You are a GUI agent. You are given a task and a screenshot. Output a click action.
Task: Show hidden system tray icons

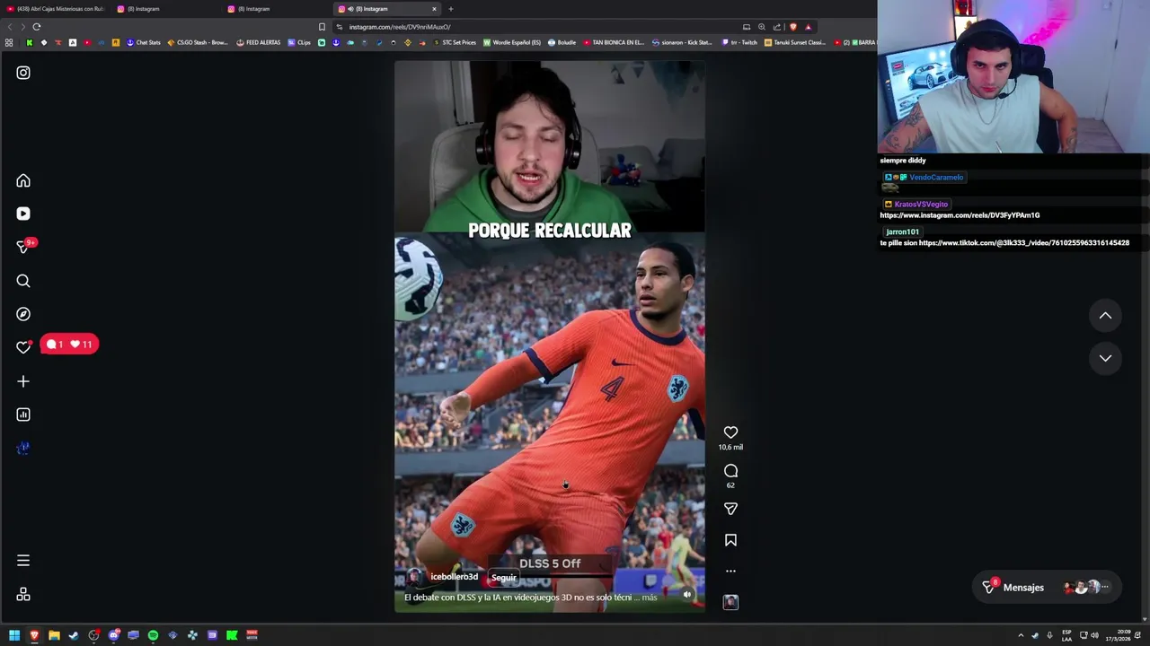(1021, 635)
